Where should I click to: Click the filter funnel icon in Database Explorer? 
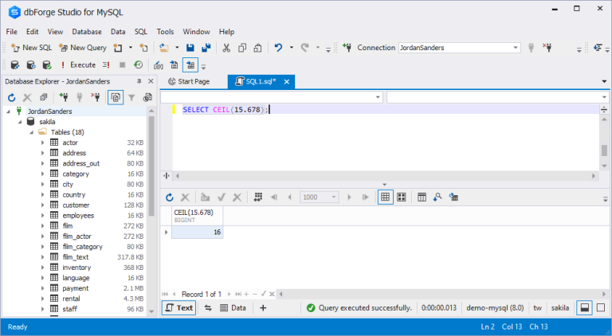click(131, 97)
